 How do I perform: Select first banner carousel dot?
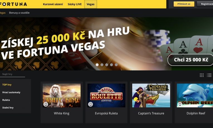[97, 65]
